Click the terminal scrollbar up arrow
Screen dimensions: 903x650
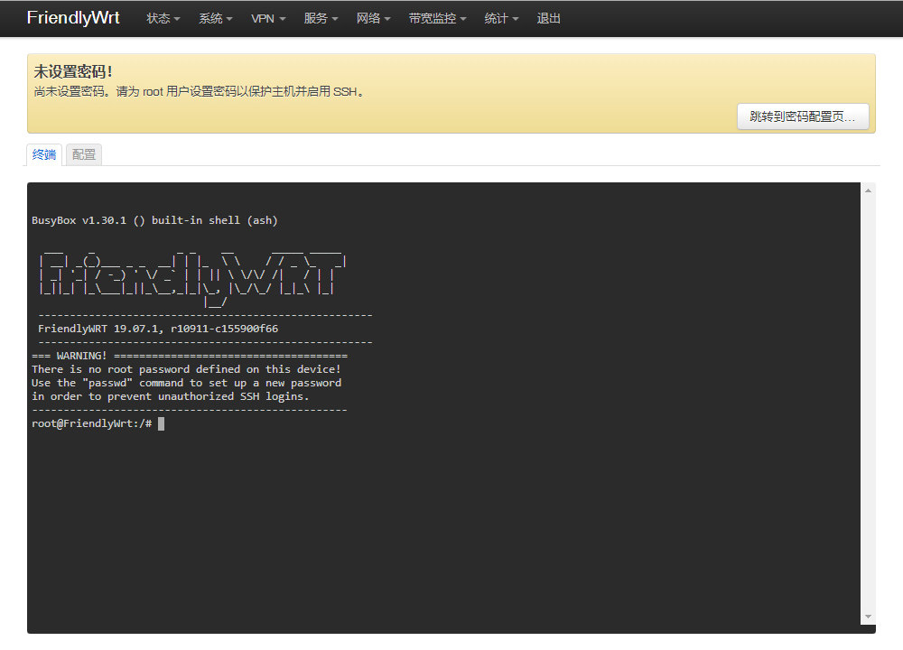(x=868, y=190)
